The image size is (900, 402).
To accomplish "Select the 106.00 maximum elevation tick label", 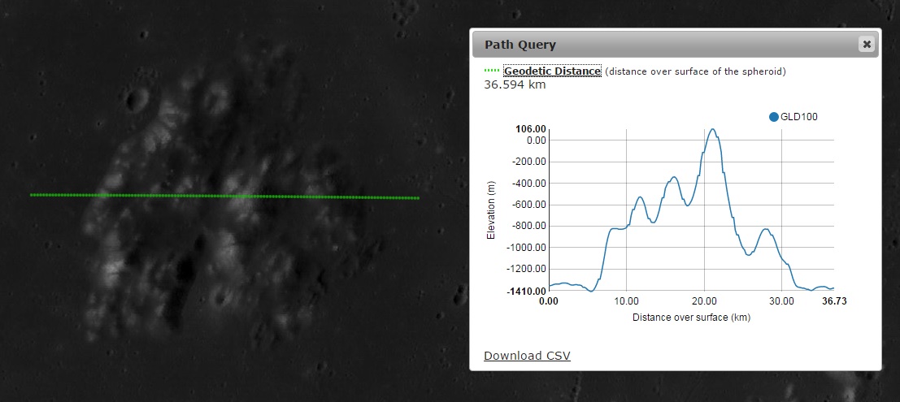I will tap(532, 129).
